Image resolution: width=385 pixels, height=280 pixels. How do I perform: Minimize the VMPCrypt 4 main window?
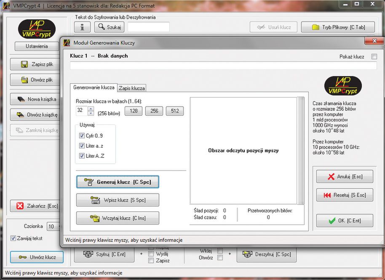coord(346,4)
